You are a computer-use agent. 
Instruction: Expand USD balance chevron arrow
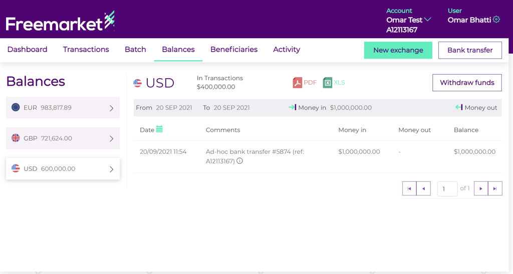coord(112,169)
